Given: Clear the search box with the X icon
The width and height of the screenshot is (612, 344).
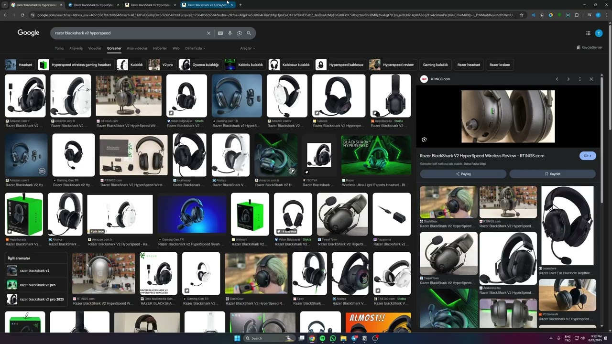Looking at the screenshot, I should [x=208, y=33].
